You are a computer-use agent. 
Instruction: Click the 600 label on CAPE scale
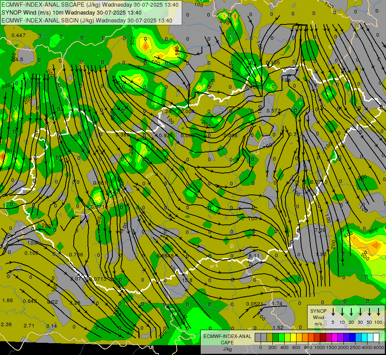[x=296, y=348]
